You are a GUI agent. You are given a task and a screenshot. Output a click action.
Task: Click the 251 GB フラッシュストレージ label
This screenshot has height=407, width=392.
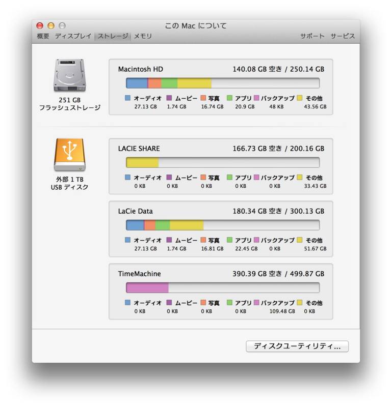[70, 104]
